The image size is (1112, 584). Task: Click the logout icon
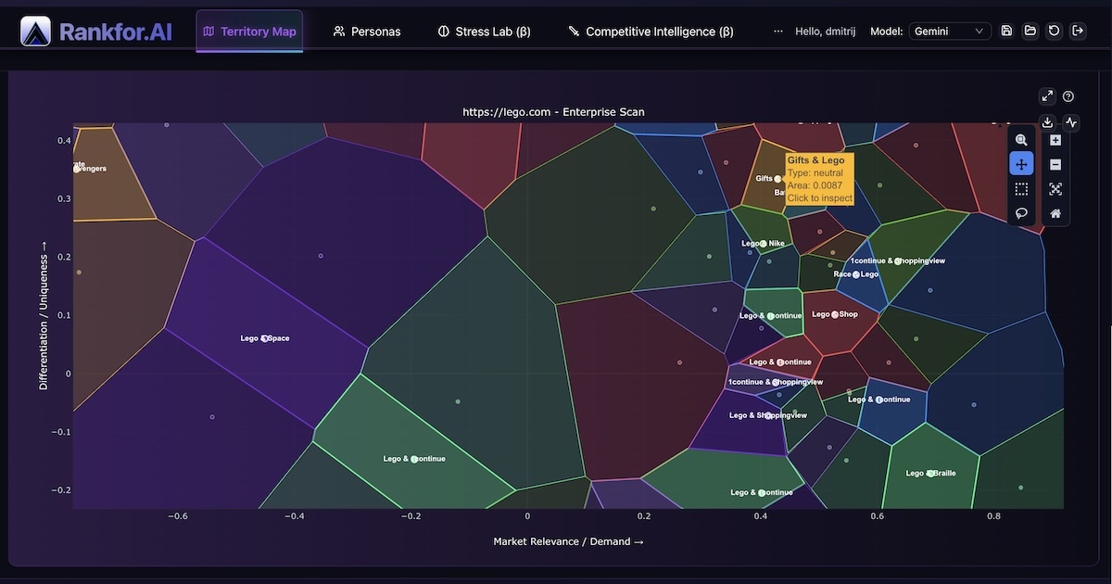1077,31
